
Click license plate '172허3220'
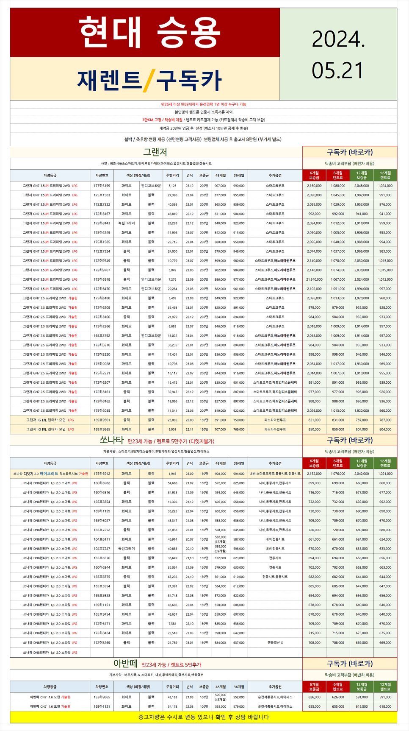(102, 354)
